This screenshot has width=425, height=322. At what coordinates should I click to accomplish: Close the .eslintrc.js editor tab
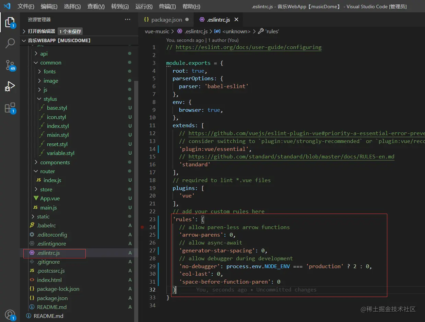(x=236, y=20)
